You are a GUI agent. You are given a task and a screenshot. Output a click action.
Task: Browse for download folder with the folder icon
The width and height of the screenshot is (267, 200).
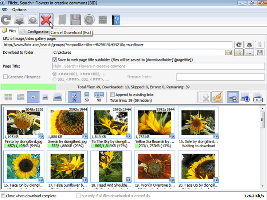pos(228,52)
